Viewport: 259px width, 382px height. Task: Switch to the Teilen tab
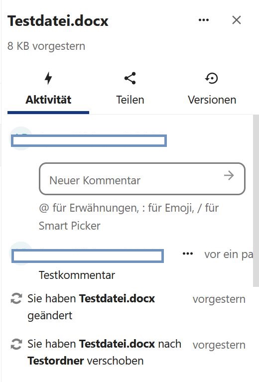coord(130,92)
